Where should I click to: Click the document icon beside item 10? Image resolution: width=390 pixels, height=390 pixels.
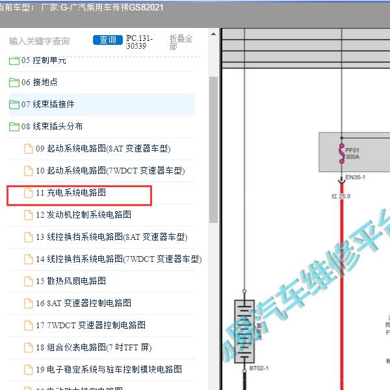[x=29, y=171]
